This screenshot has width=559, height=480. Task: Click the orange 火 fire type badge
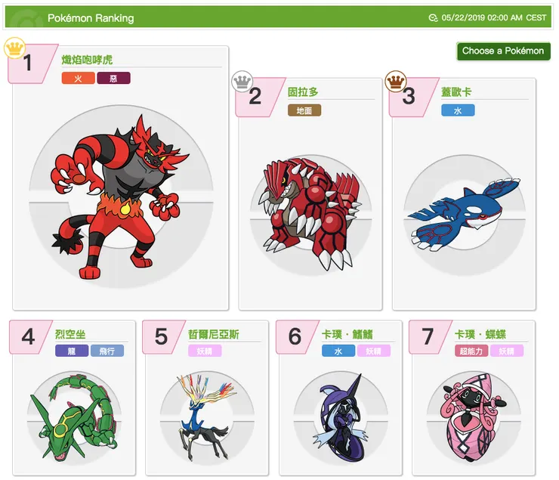[x=79, y=78]
